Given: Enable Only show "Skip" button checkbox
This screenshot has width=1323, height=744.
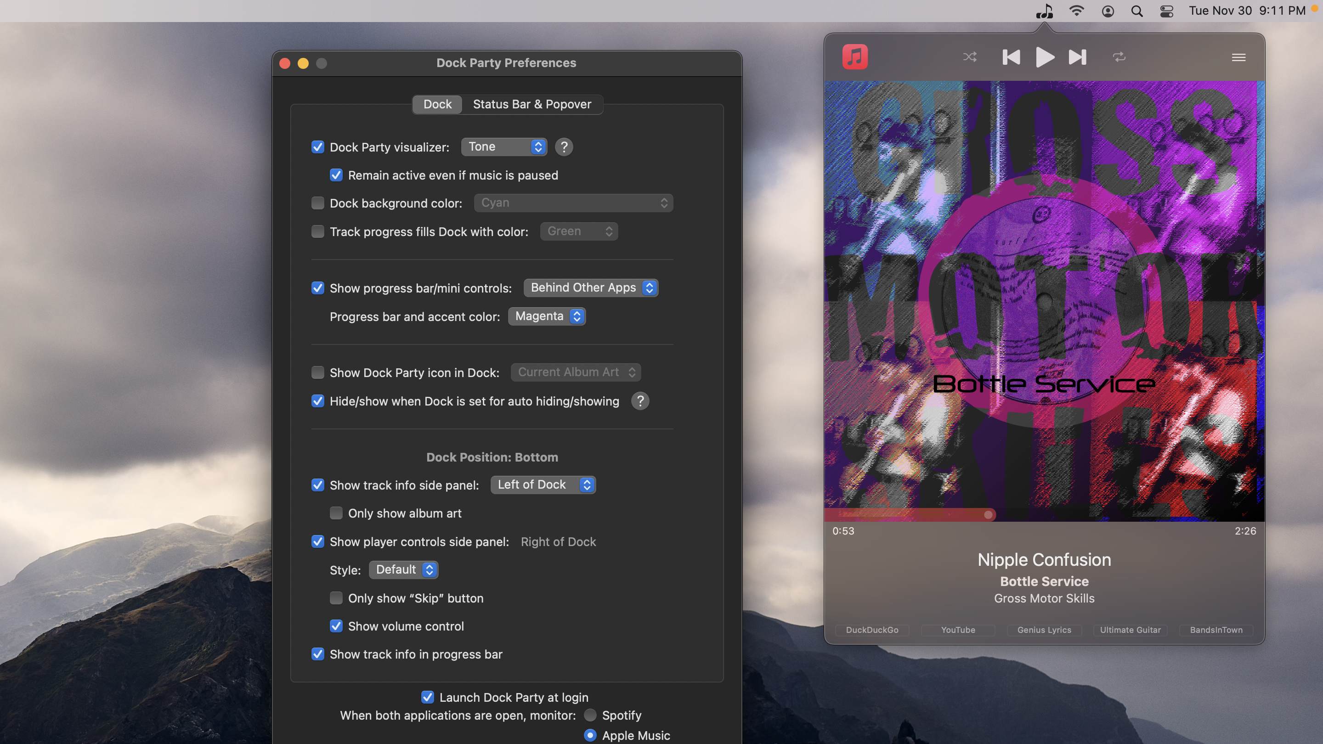Looking at the screenshot, I should (336, 598).
